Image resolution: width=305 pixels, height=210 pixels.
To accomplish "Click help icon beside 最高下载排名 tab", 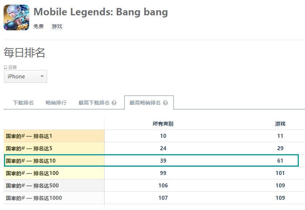I will click(114, 103).
